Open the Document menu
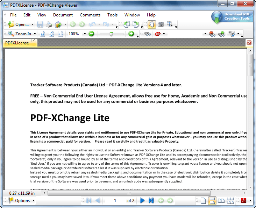The height and width of the screenshot is (208, 256). pyautogui.click(x=63, y=15)
